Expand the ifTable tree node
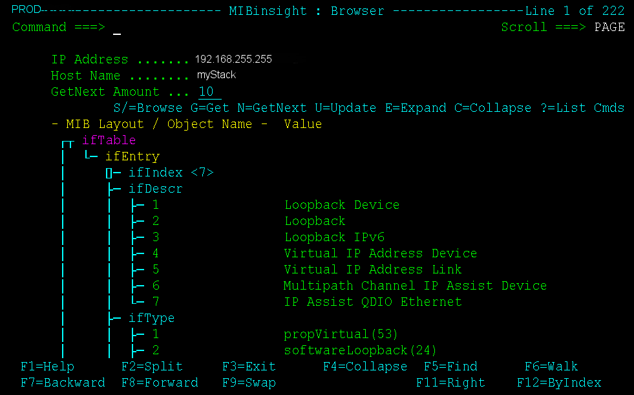 click(109, 140)
